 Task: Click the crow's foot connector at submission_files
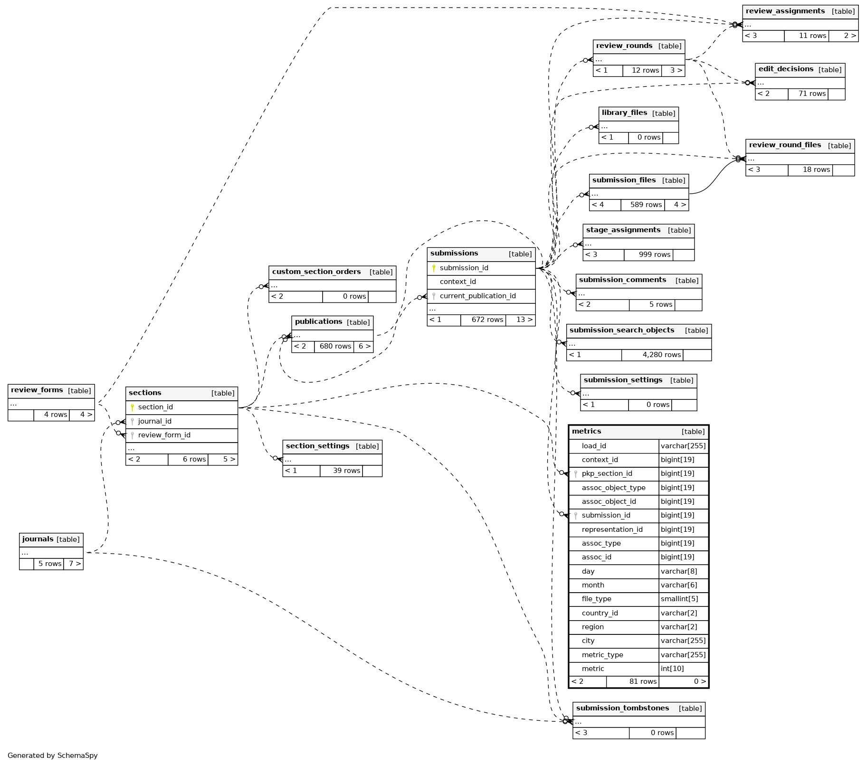584,194
